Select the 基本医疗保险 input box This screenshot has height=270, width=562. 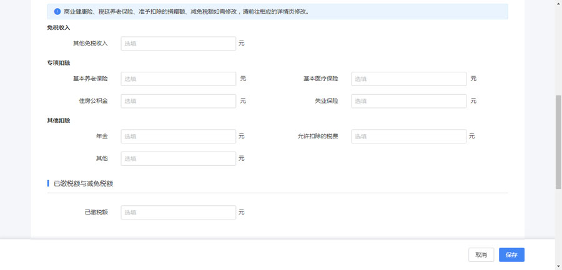pyautogui.click(x=408, y=79)
